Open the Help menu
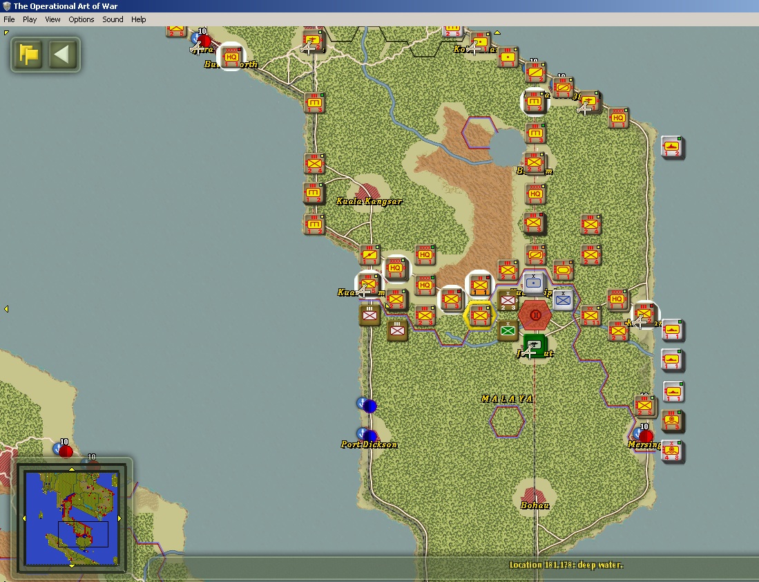This screenshot has height=582, width=759. pos(138,19)
